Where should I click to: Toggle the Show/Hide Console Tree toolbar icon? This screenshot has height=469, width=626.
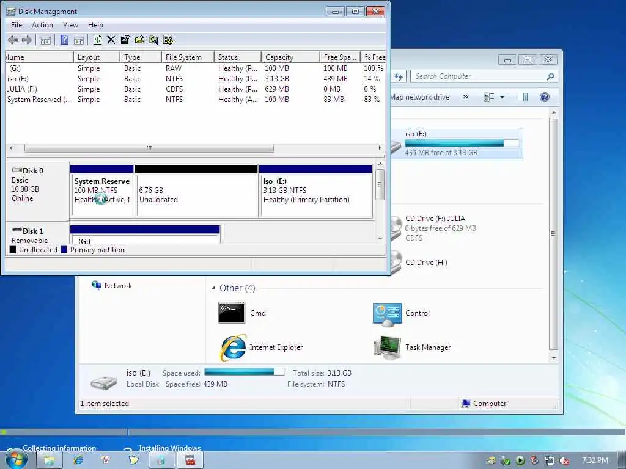[45, 40]
